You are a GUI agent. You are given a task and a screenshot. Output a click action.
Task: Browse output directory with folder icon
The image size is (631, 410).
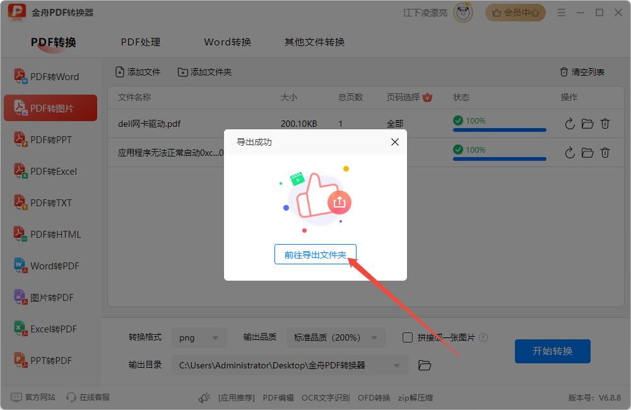[x=425, y=365]
